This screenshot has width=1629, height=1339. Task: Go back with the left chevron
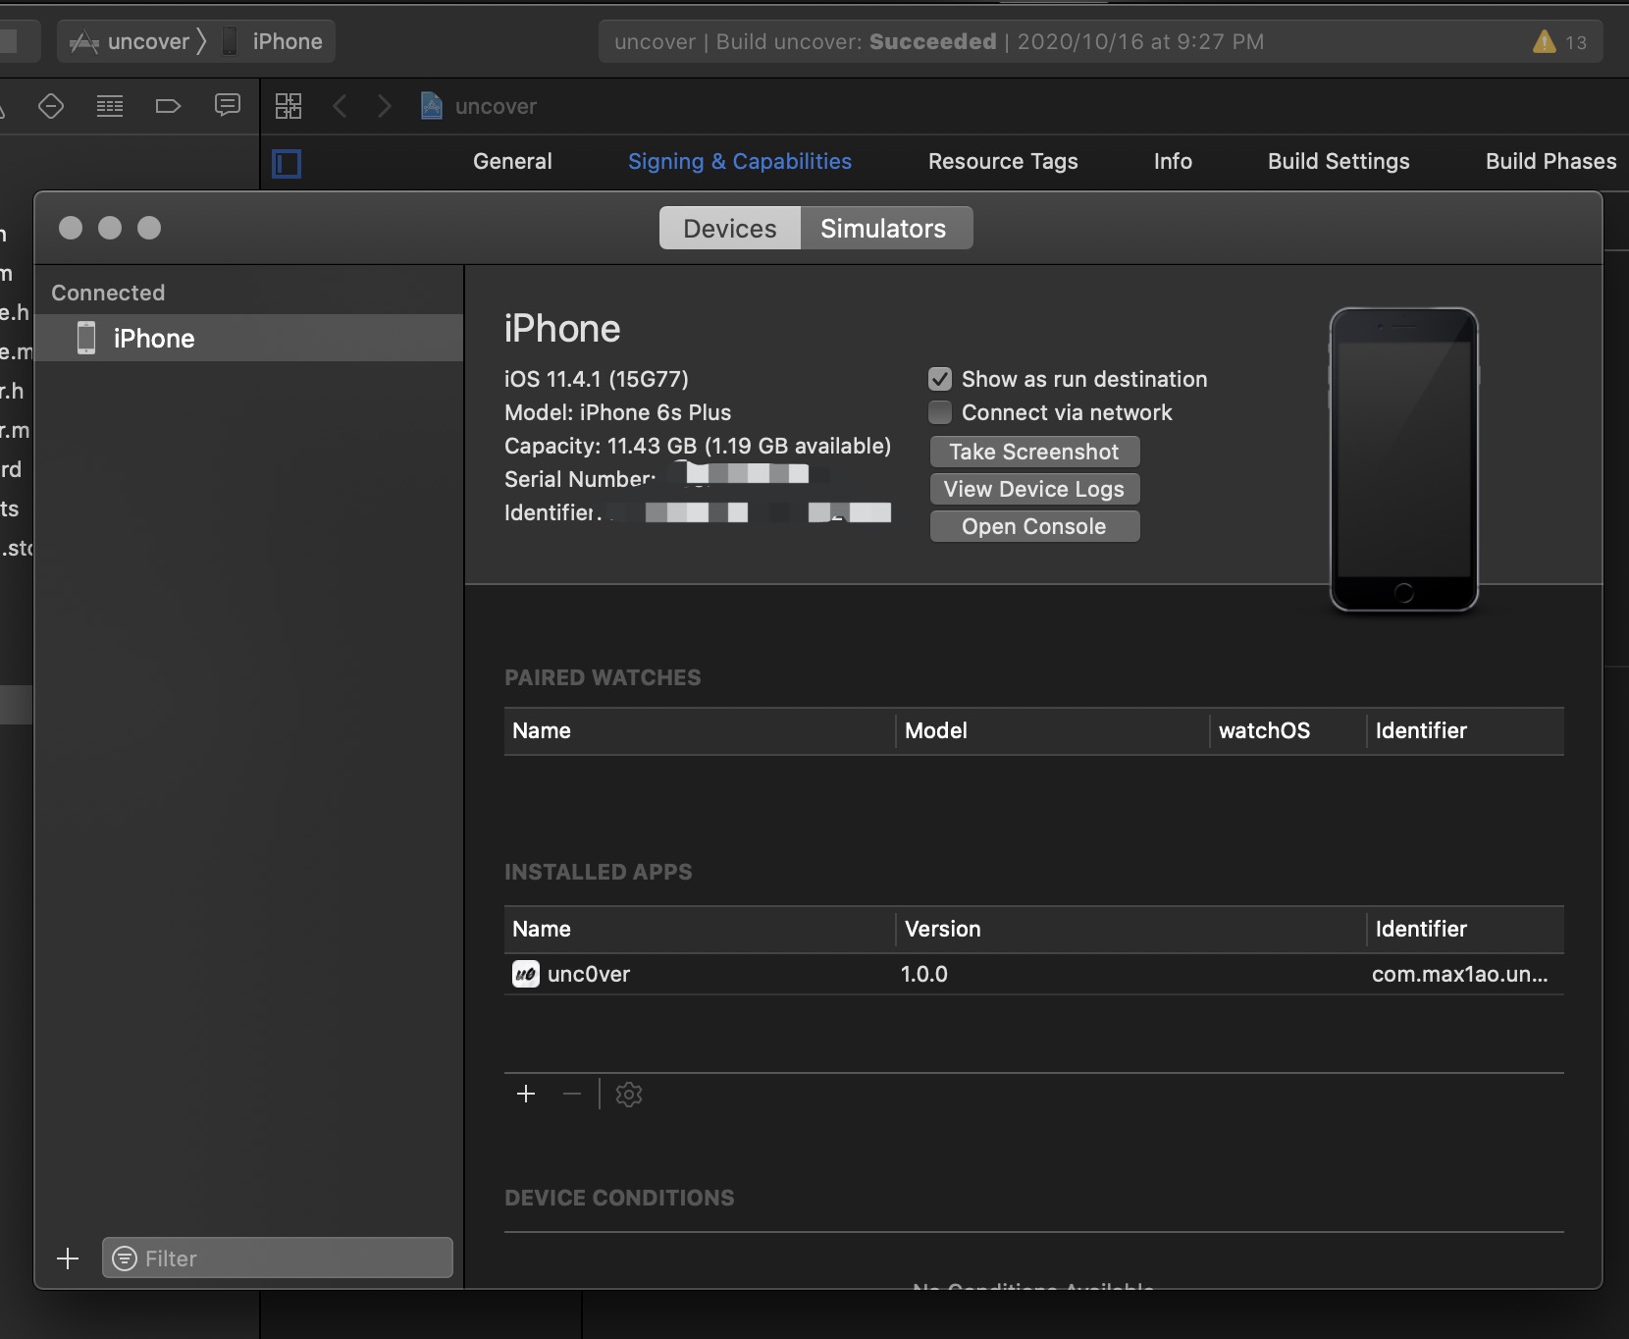pos(340,106)
